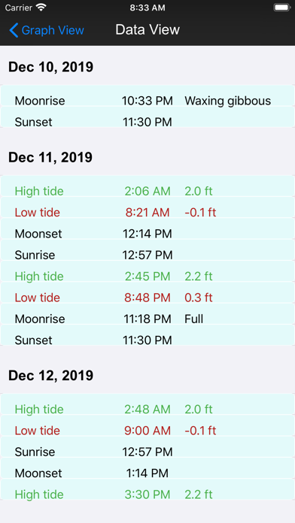Select the Full moon Moonrise row
Image resolution: width=295 pixels, height=523 pixels.
(147, 314)
